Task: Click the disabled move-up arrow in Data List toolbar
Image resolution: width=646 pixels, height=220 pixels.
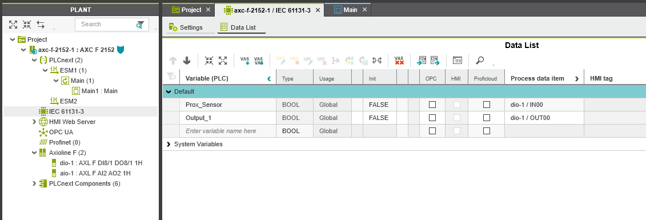Action: (x=173, y=61)
